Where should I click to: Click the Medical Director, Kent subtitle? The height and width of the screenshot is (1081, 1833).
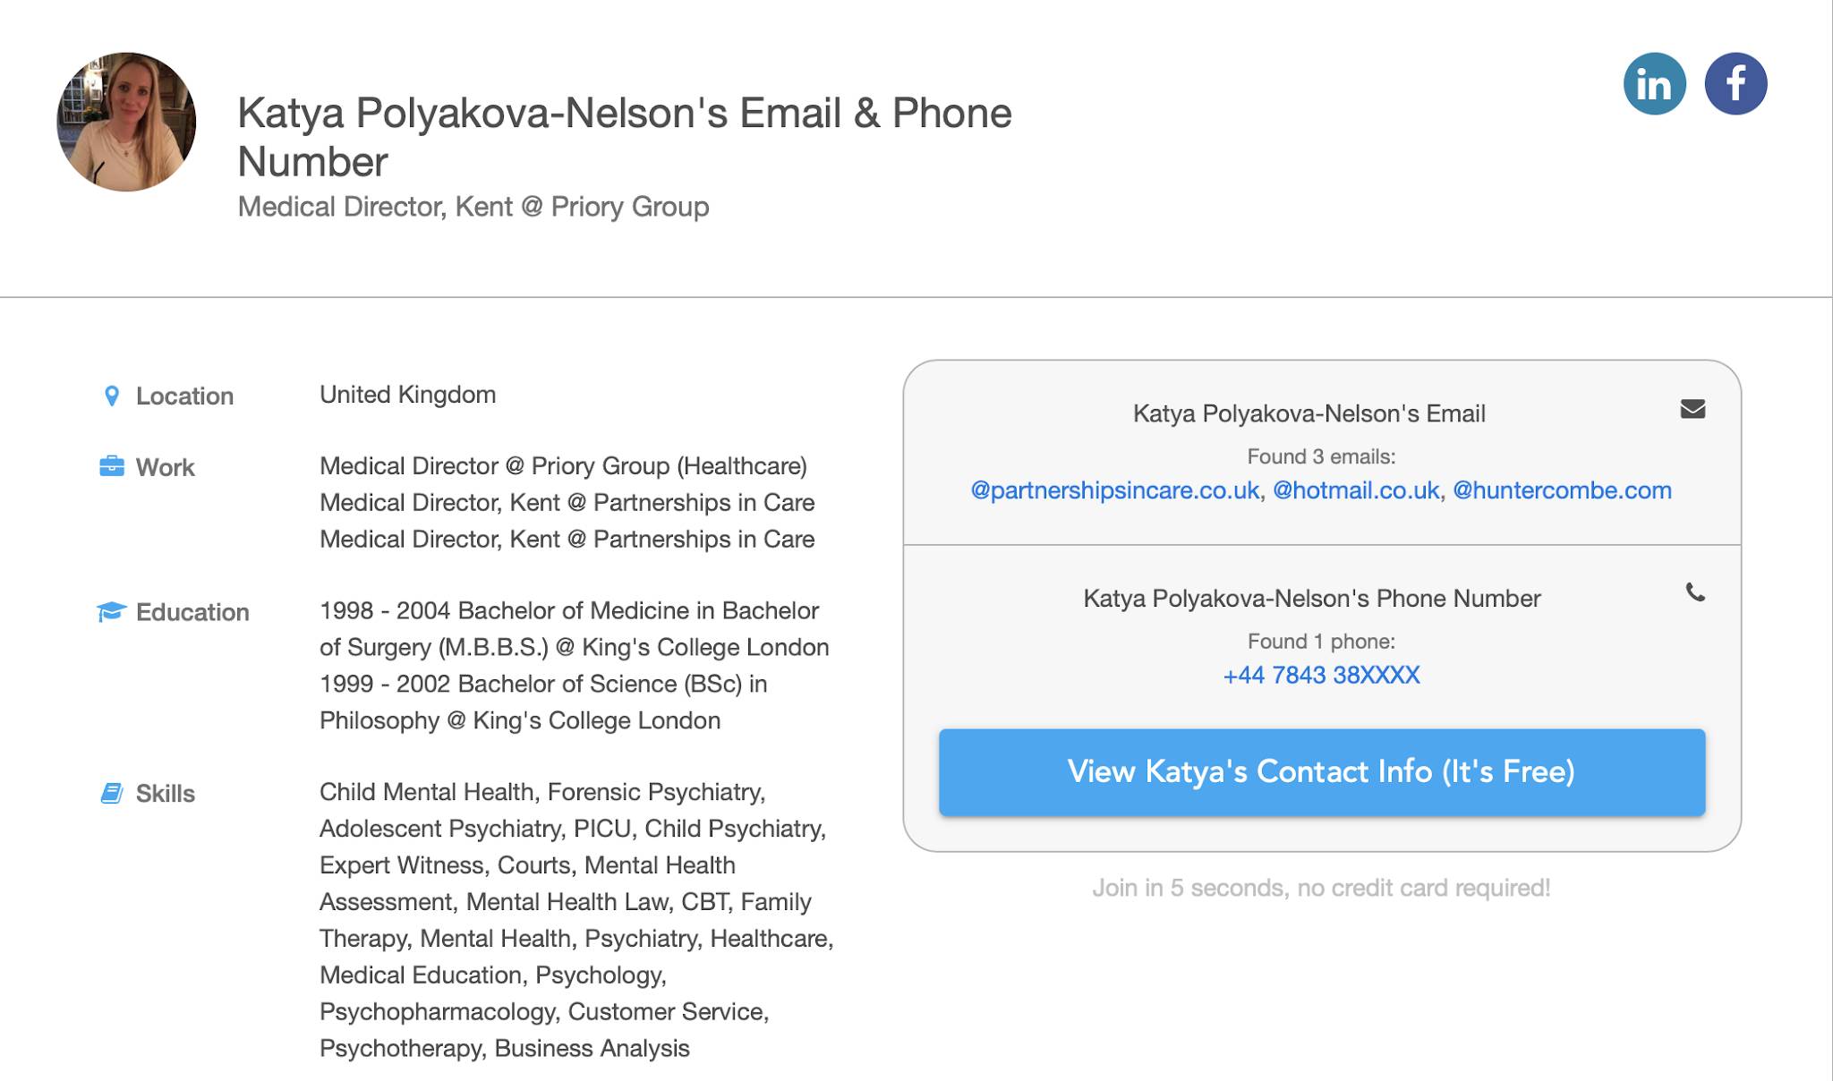click(473, 207)
